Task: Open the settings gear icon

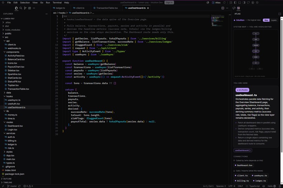Action: pos(257,2)
